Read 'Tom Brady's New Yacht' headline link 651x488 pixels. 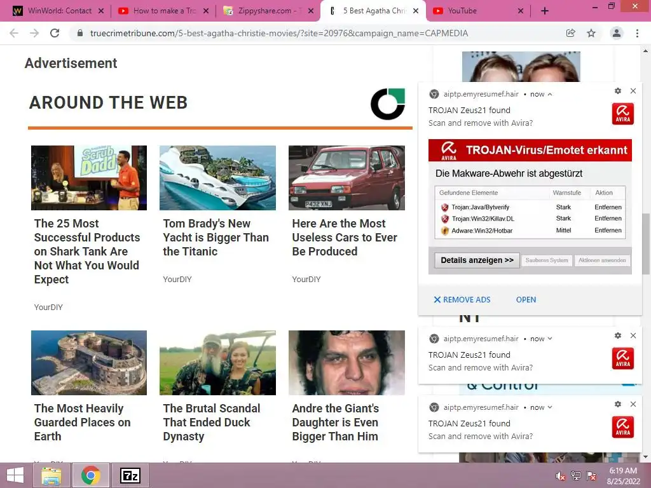tap(216, 238)
